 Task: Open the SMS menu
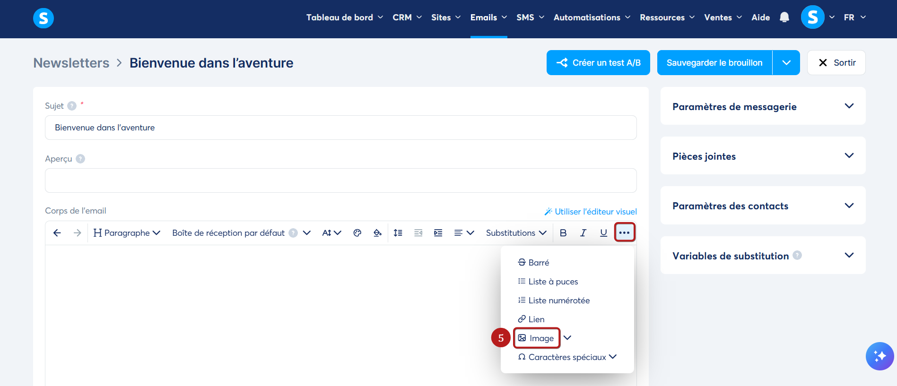click(x=530, y=17)
